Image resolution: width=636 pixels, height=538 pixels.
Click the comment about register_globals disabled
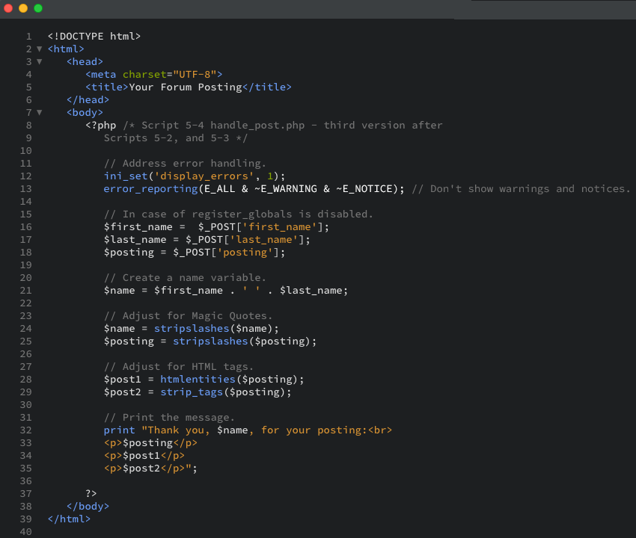(x=239, y=214)
